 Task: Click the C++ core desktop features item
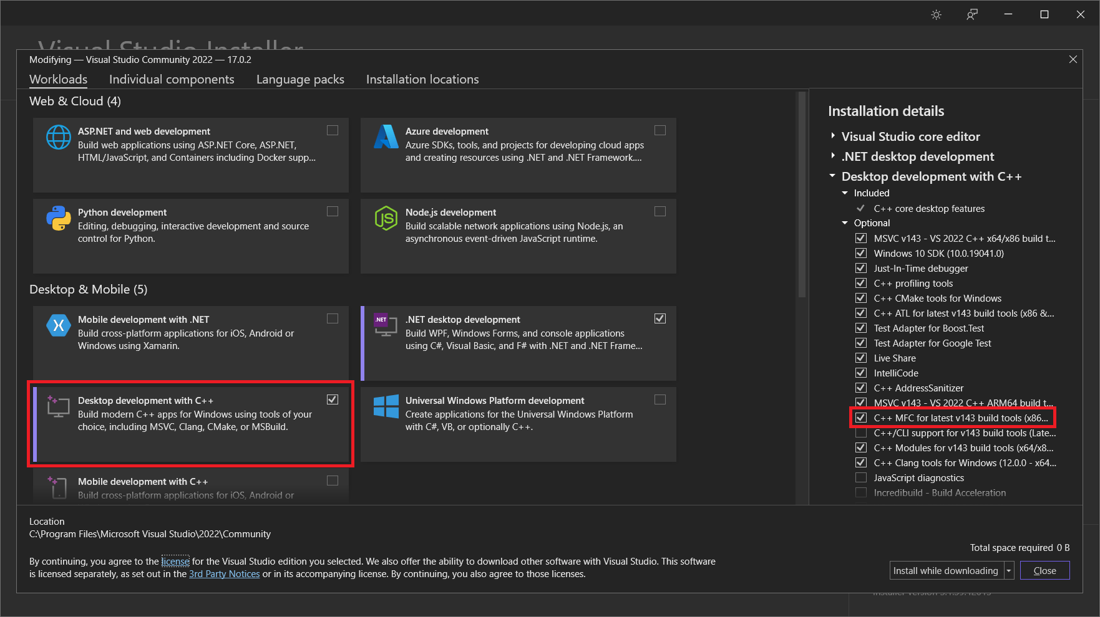929,208
